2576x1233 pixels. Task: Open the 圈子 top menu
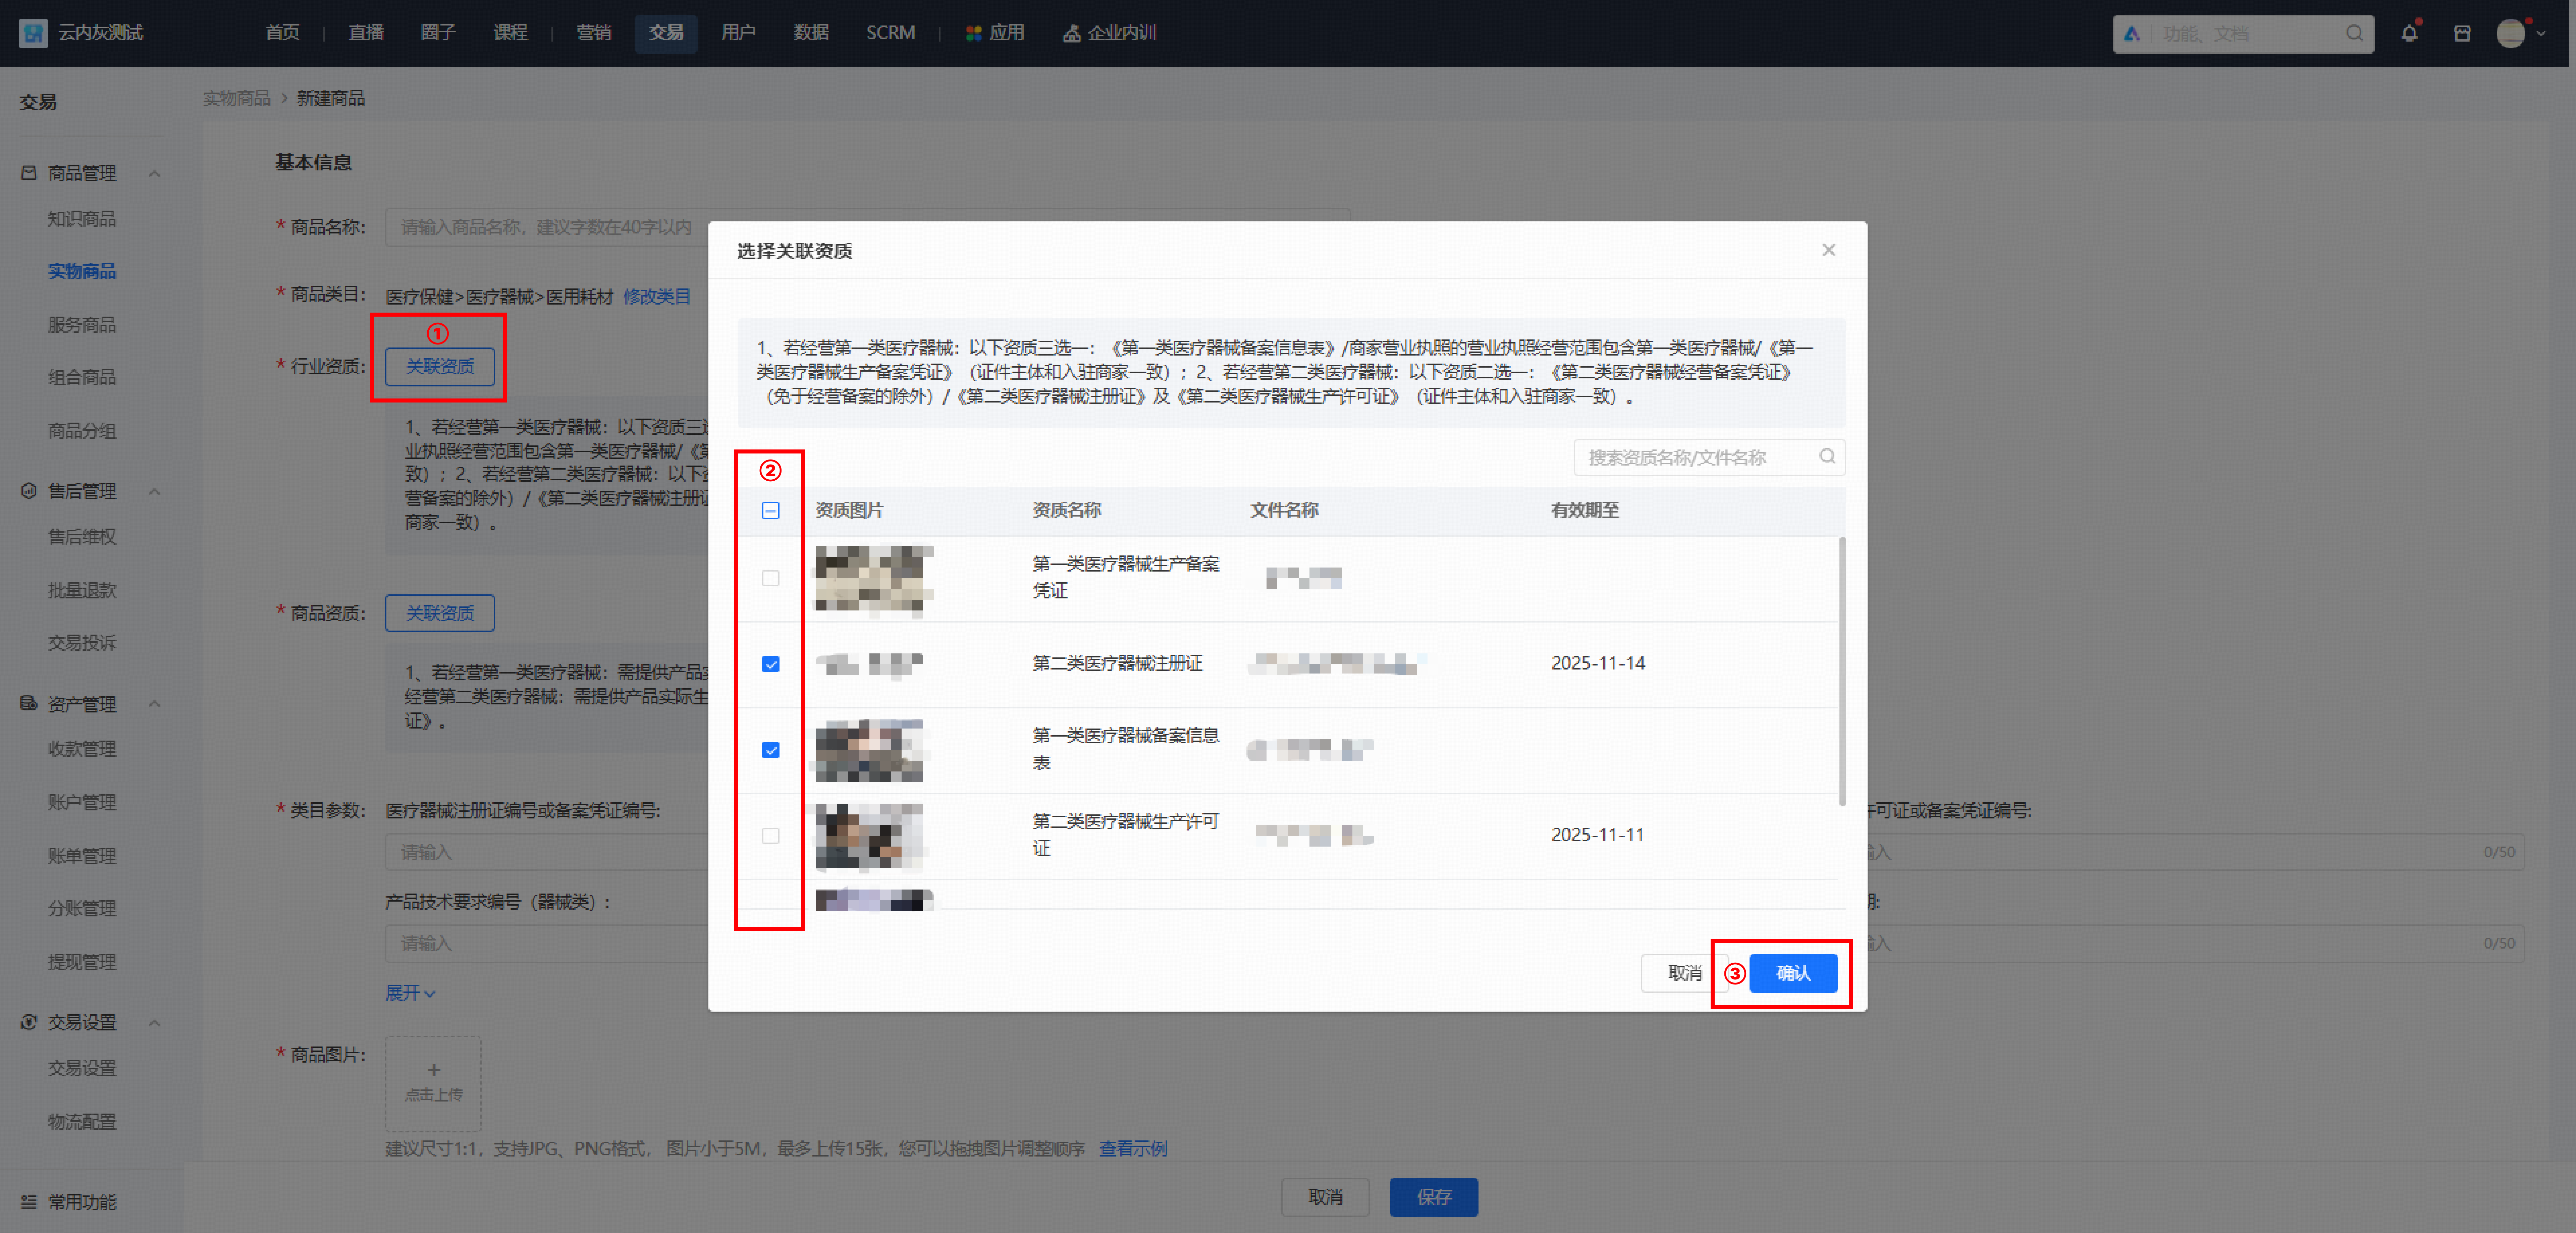coord(438,33)
